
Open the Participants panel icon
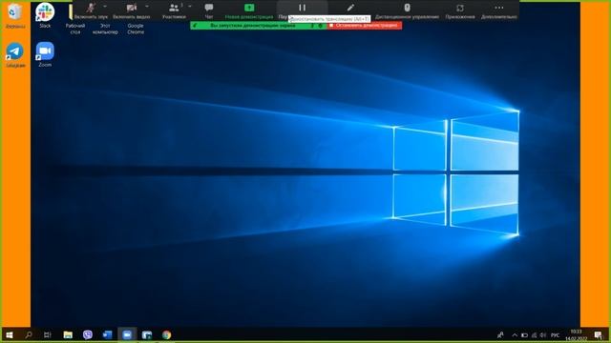click(x=174, y=8)
